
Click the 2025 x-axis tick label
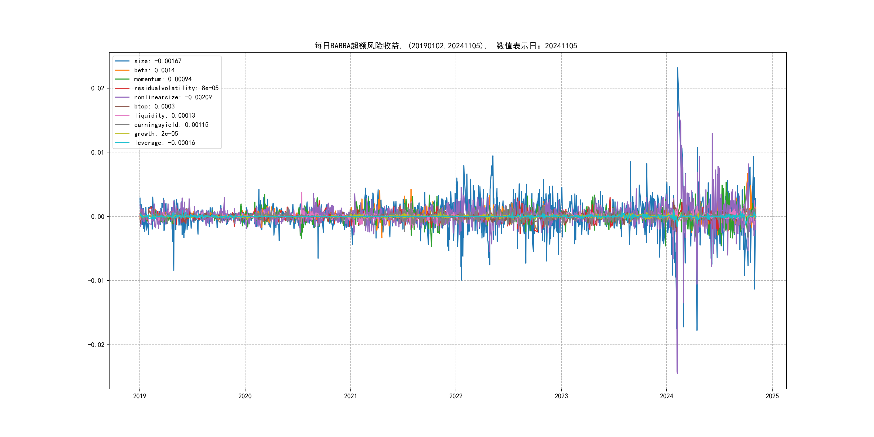[772, 396]
